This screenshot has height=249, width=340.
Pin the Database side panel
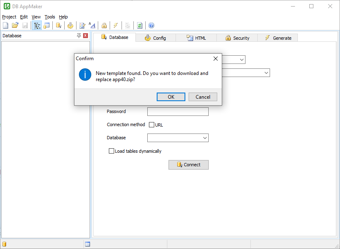coord(79,36)
